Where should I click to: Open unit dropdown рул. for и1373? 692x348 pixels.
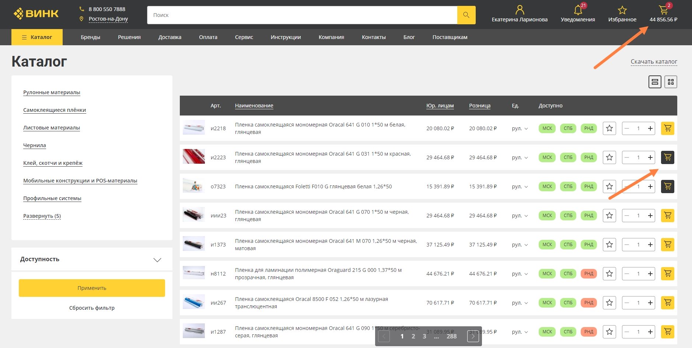coord(520,245)
